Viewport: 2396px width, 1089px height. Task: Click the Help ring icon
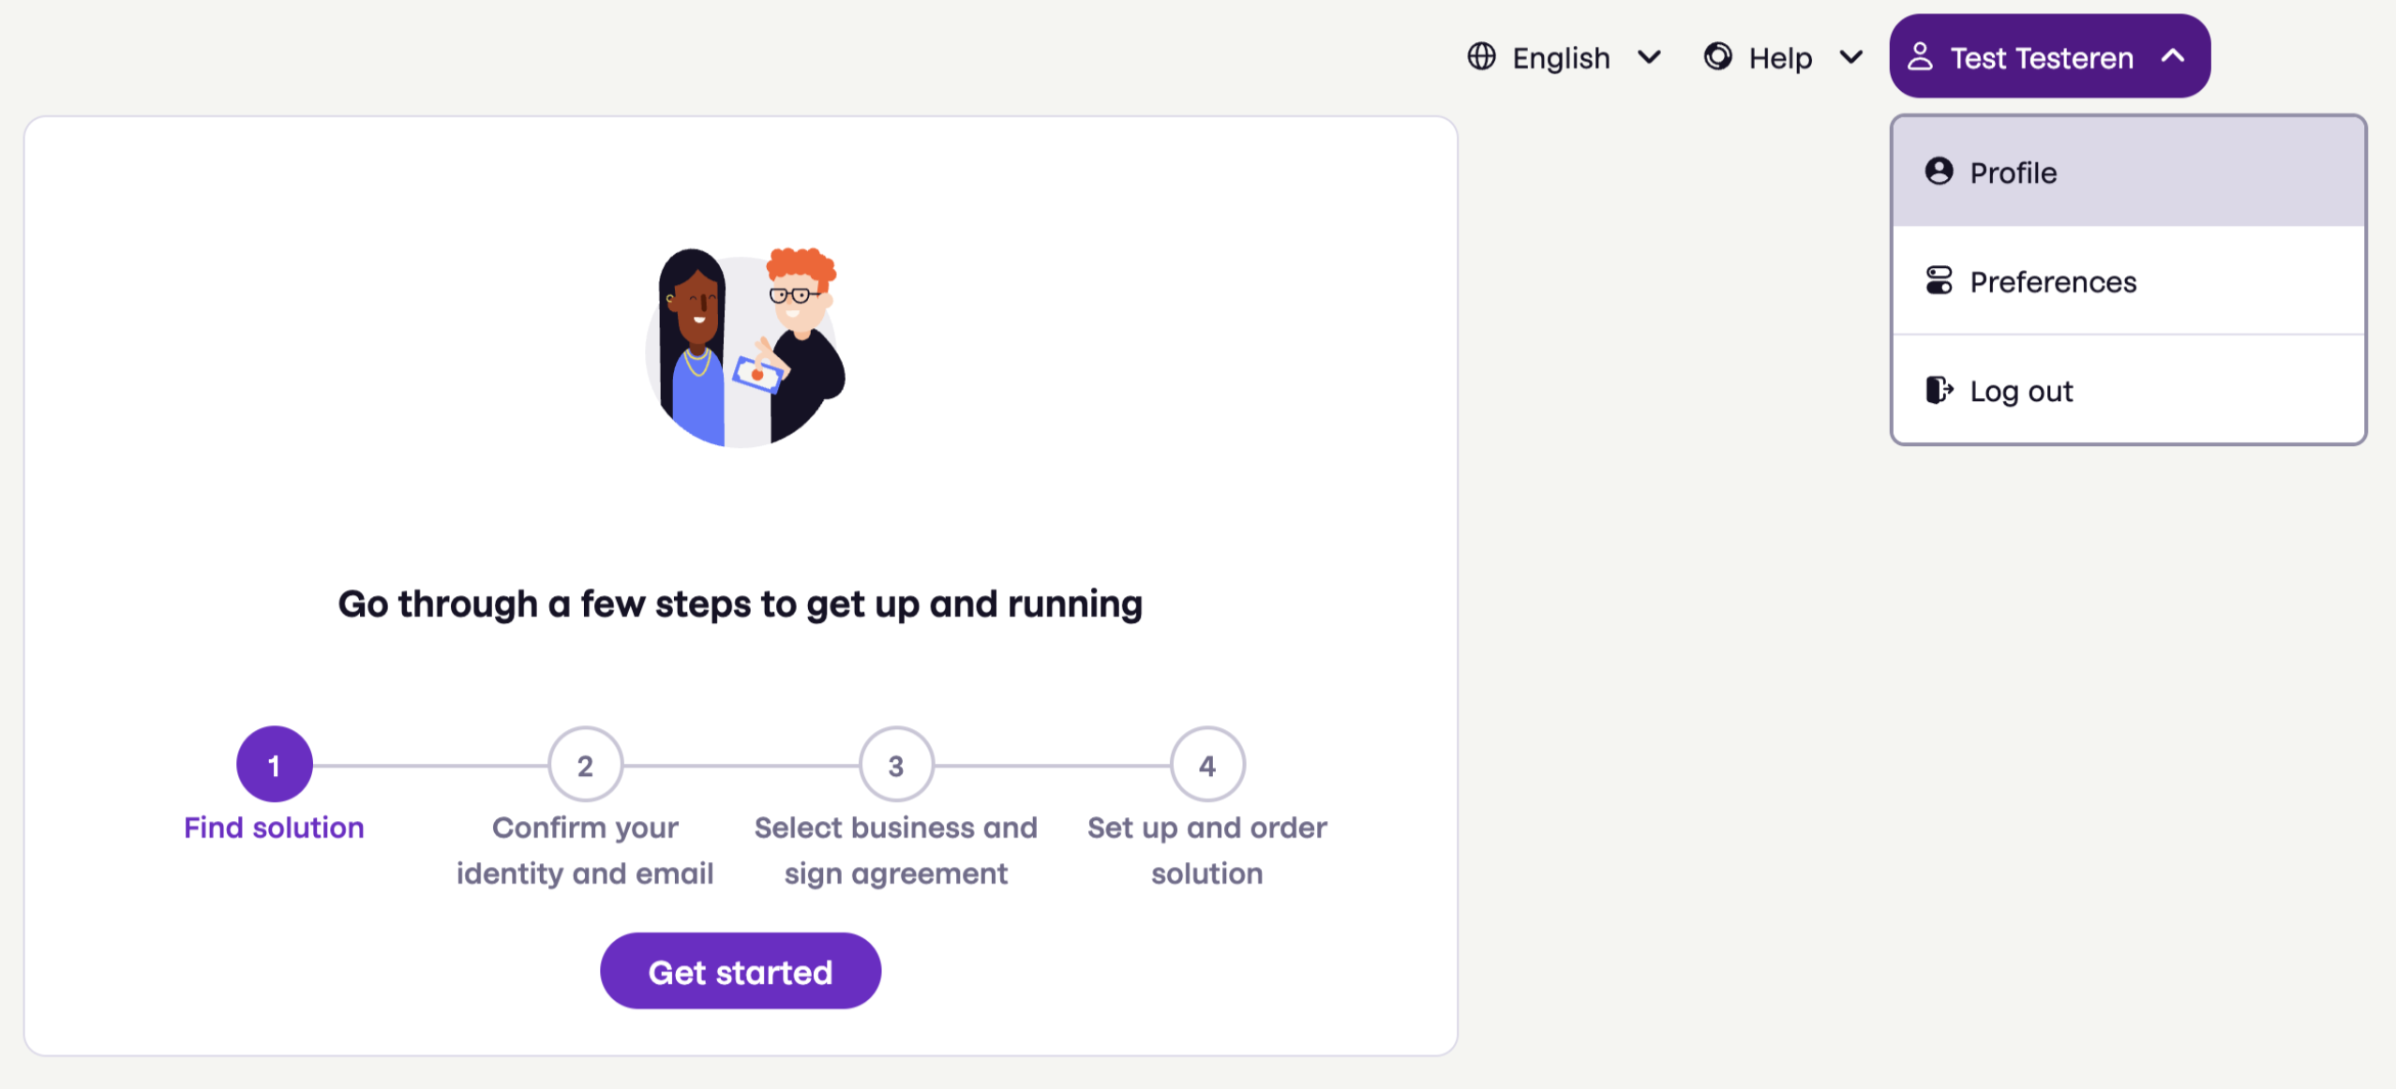click(x=1715, y=56)
